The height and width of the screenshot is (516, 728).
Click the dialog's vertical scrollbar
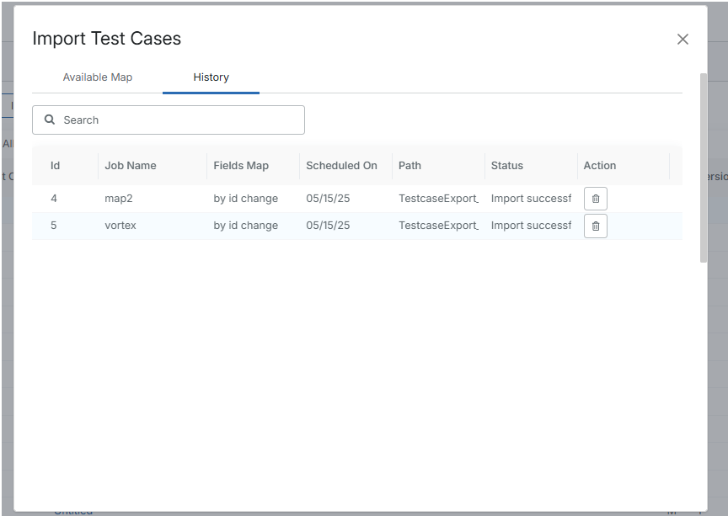click(704, 168)
